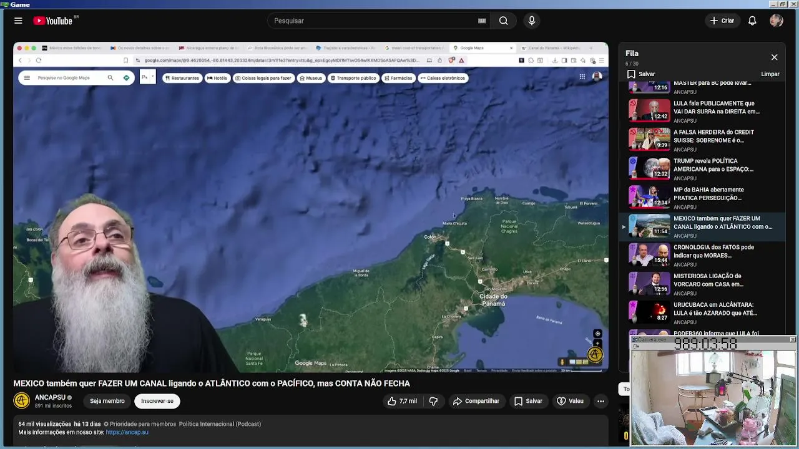Click the Política Internacional (Podcast) description text
Viewport: 799px width, 449px height.
click(220, 424)
